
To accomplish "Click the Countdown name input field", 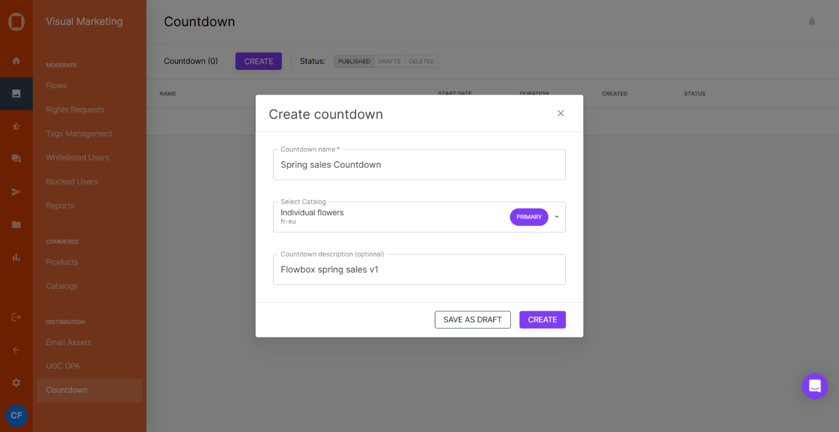I will pos(419,165).
